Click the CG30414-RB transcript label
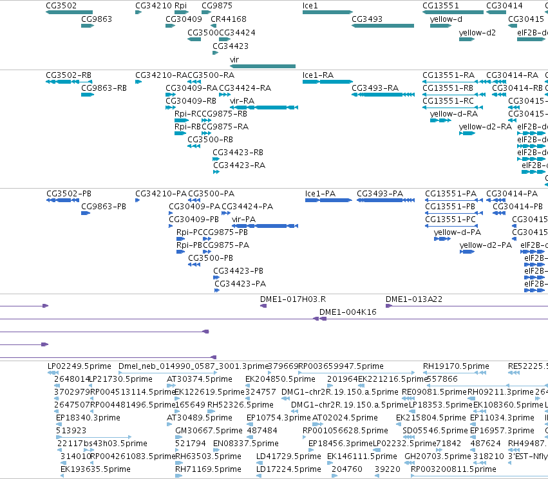This screenshot has height=479, width=548. 518,88
